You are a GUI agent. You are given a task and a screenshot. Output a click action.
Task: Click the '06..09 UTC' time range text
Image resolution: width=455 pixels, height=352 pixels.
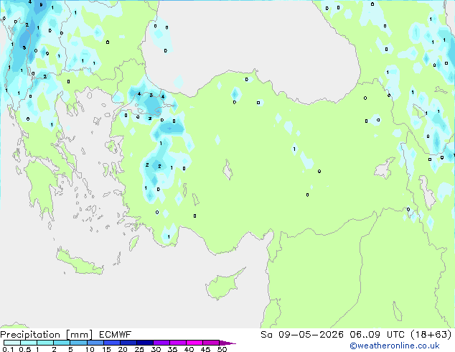(377, 335)
